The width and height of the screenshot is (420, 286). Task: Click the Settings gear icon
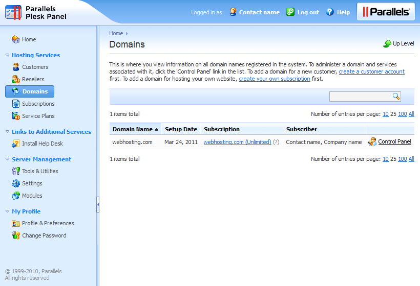click(x=16, y=183)
